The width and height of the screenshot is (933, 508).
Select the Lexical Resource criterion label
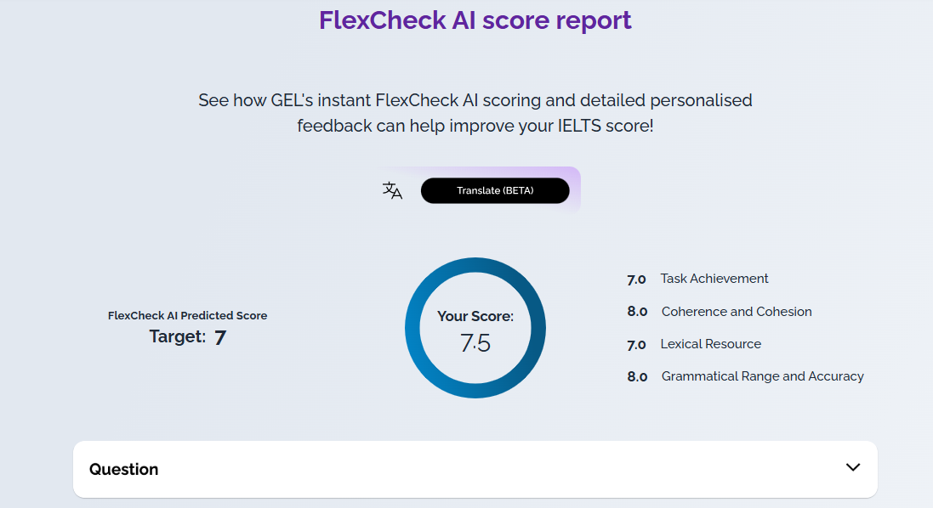tap(711, 344)
